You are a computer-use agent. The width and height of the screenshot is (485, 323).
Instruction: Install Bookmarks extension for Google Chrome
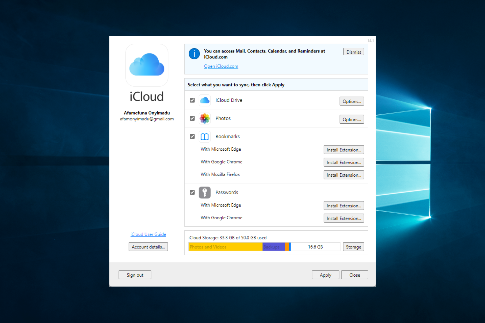pos(344,162)
